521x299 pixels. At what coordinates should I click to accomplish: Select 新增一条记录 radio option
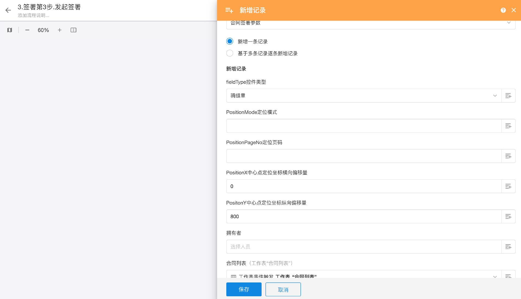point(230,42)
